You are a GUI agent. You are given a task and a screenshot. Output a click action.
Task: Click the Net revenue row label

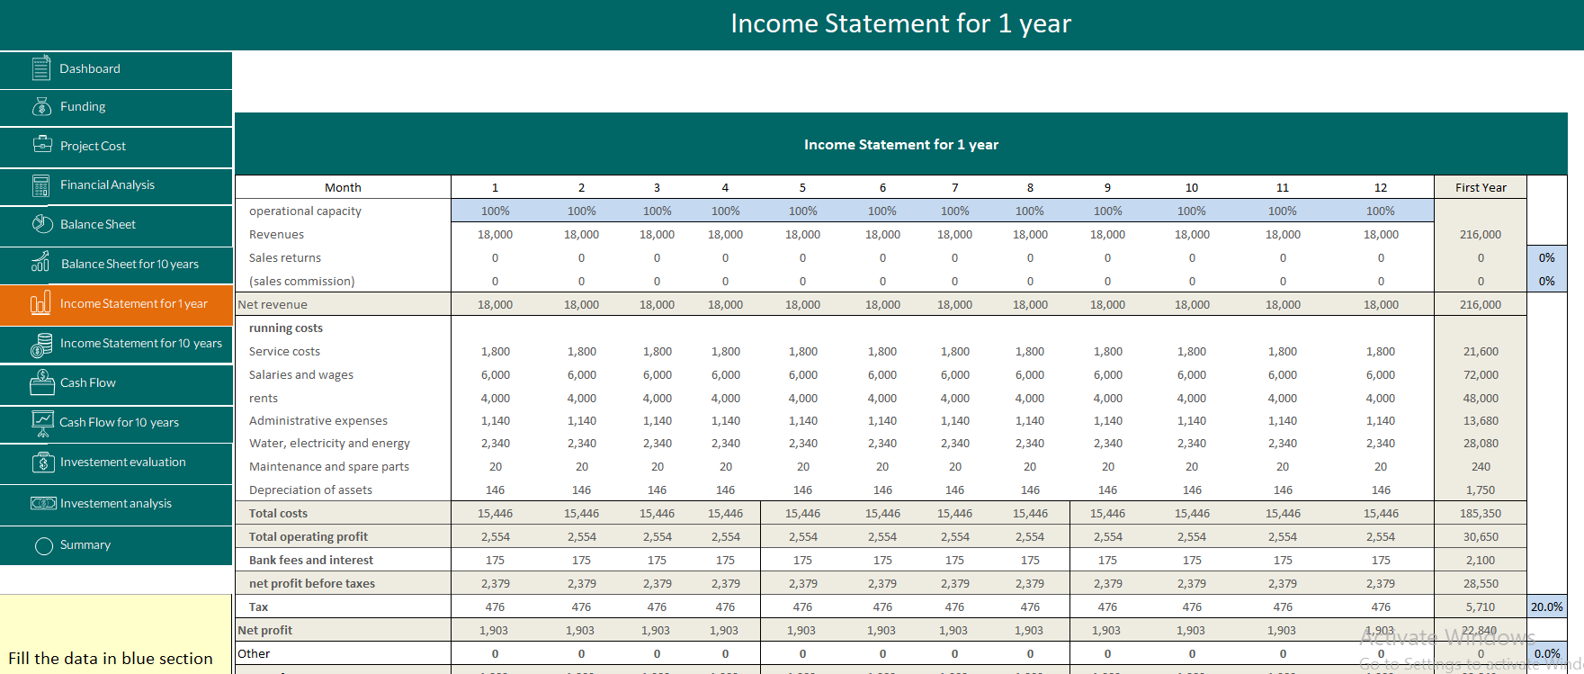pyautogui.click(x=273, y=304)
